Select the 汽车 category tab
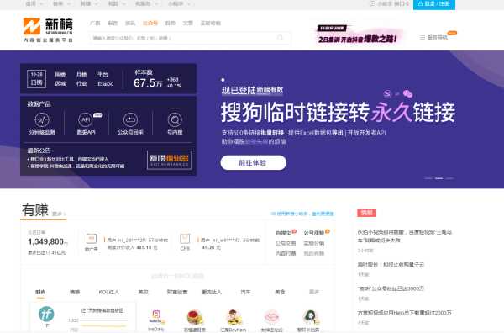Screen dimensions: 504x333 (245, 292)
